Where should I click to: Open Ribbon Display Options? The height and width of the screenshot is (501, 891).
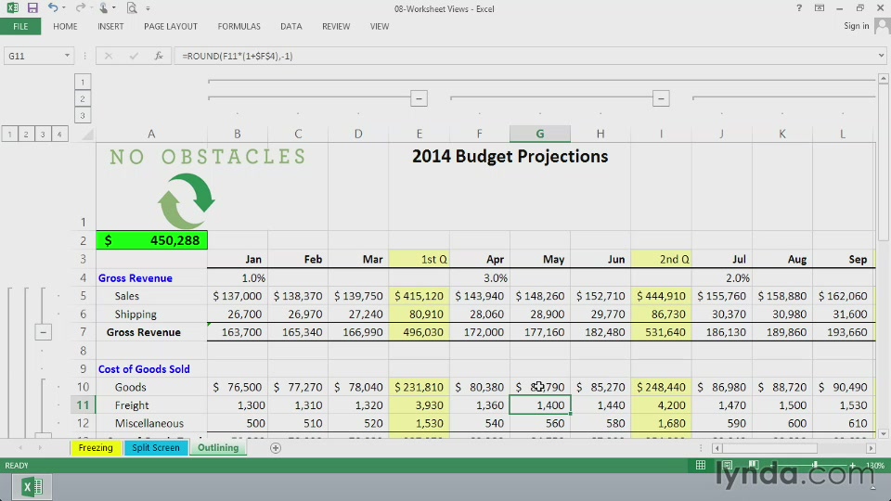click(820, 8)
